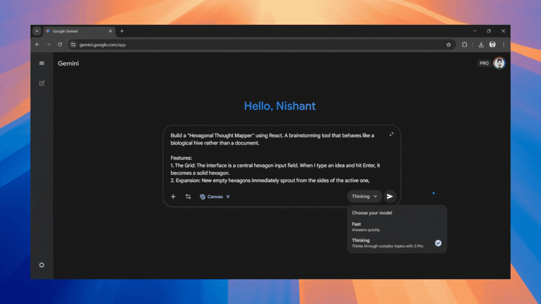Collapse the Thinking model dropdown

364,197
